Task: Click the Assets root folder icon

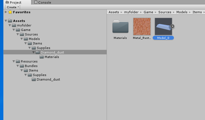Action: 10,21
